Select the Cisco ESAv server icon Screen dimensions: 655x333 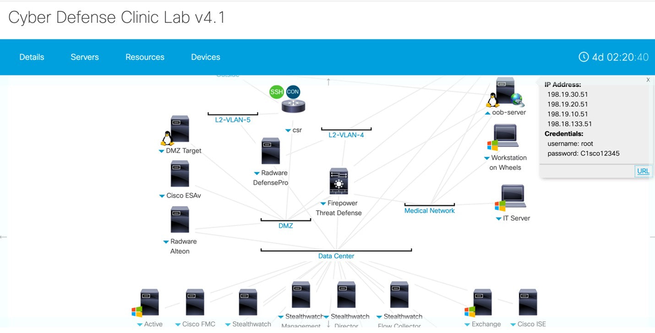[180, 174]
